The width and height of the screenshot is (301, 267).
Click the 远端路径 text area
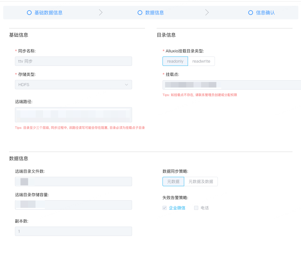pyautogui.click(x=73, y=115)
